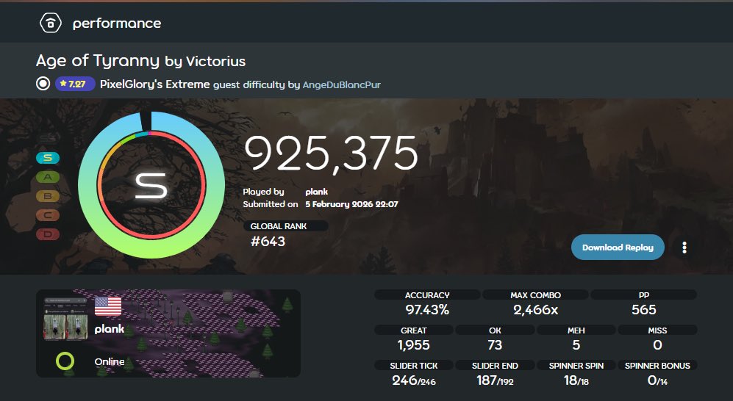733x401 pixels.
Task: Open plank's profile from Played by
Action: coord(316,192)
